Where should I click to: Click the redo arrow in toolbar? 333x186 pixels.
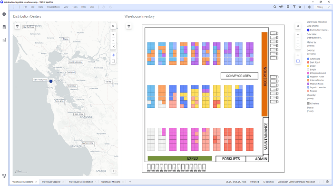[x=110, y=7]
